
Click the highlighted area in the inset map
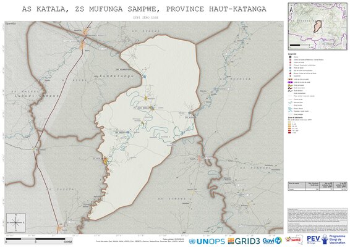click(x=317, y=27)
